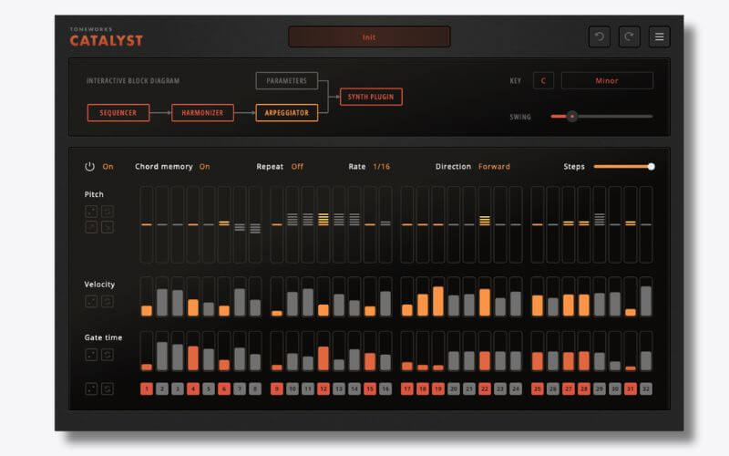Open the Minor scale dropdown
The image size is (729, 456).
click(607, 80)
